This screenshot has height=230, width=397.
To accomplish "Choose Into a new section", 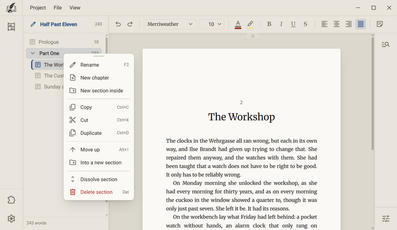I will (99, 163).
